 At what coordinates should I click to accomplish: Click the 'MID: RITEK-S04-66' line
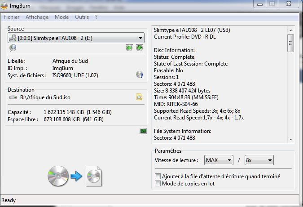click(x=176, y=104)
